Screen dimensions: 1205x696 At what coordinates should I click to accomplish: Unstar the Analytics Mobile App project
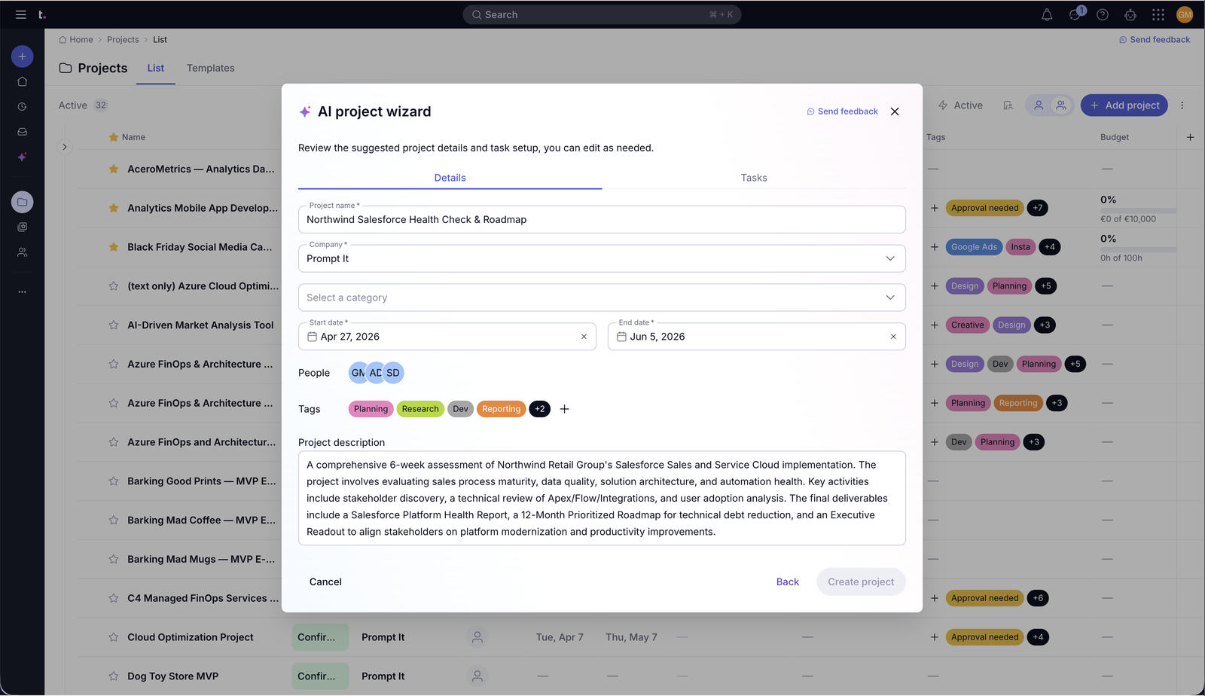(114, 208)
